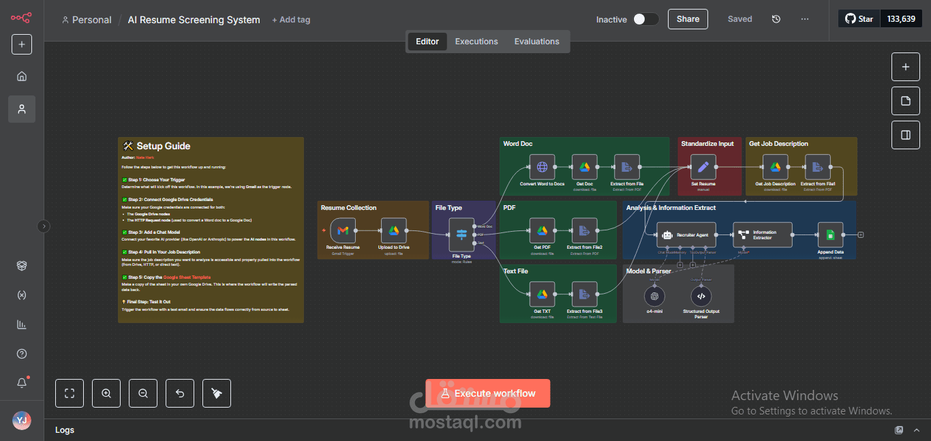
Task: Click the Share button
Action: 688,19
